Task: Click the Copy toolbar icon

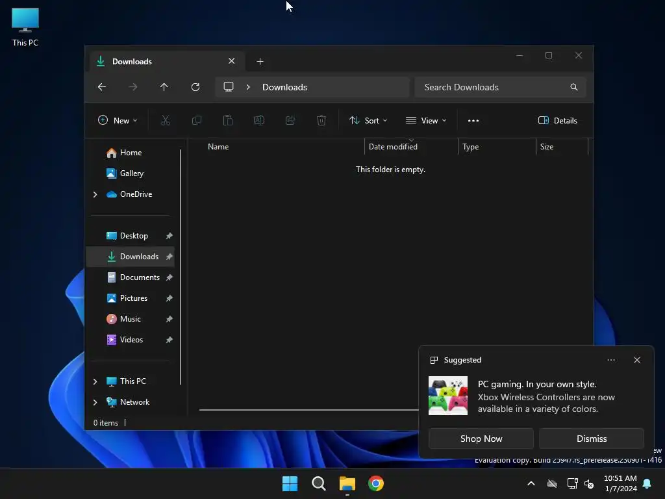Action: 196,120
